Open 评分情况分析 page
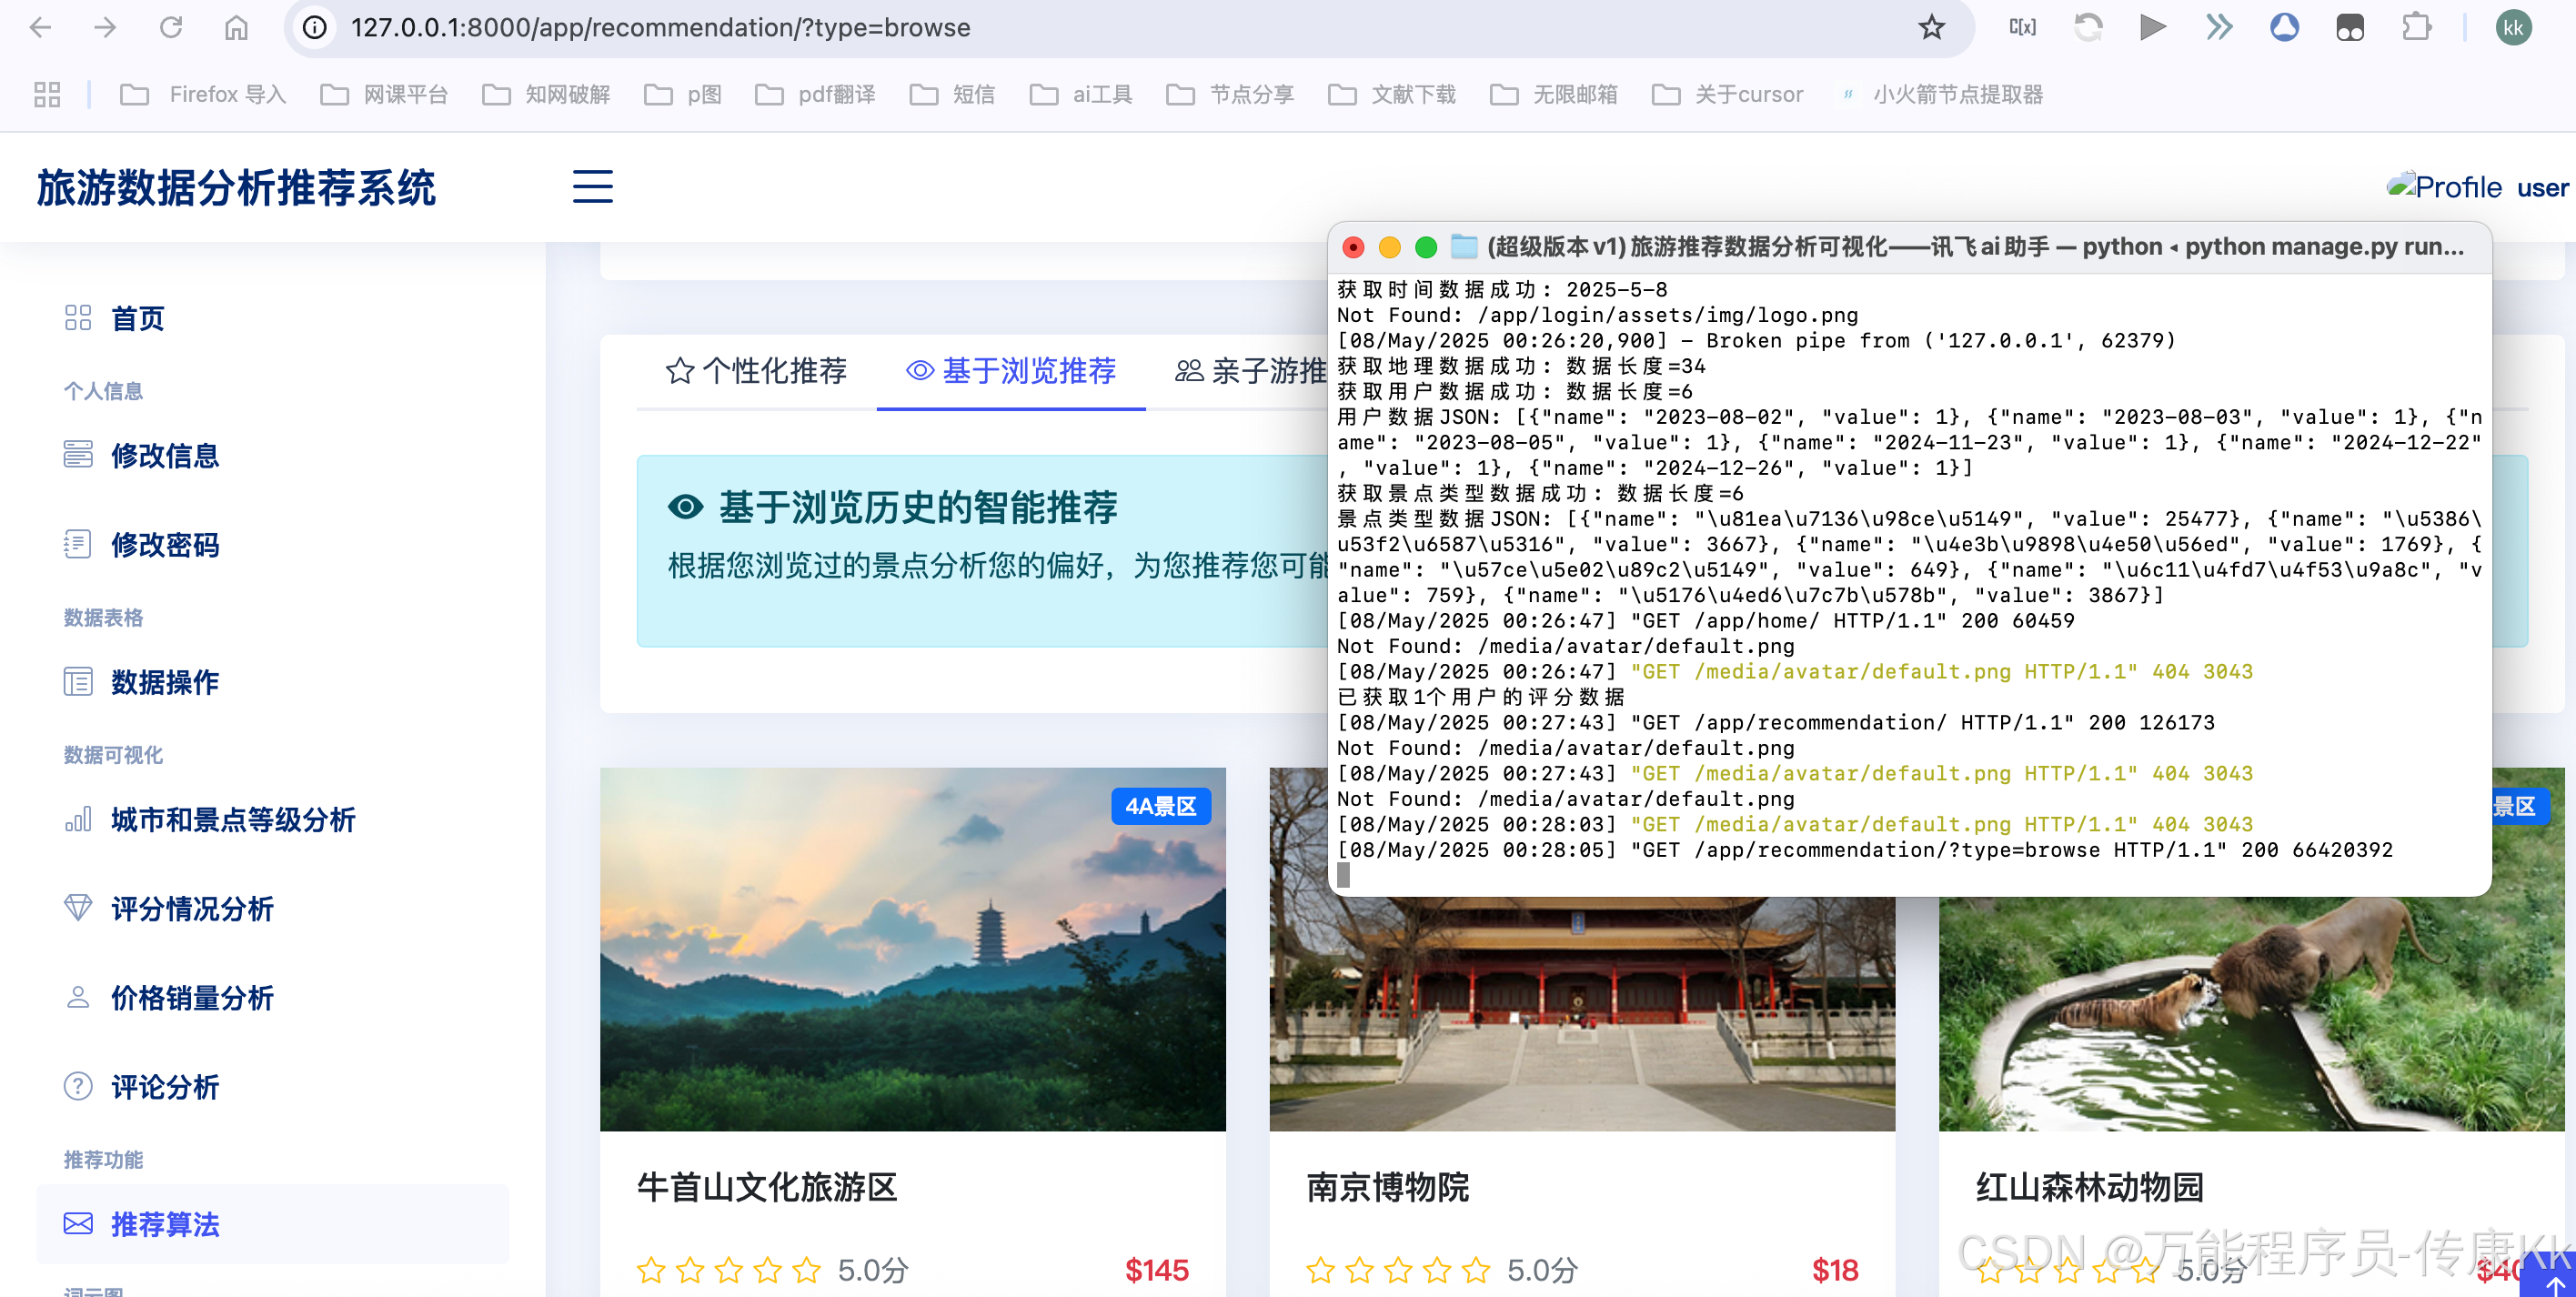Viewport: 2576px width, 1297px height. (191, 909)
